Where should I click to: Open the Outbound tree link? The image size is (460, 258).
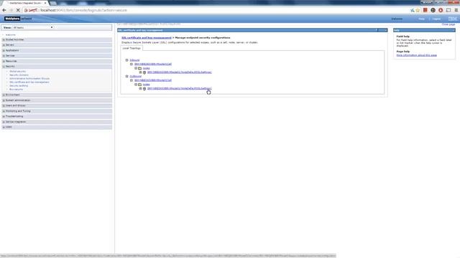[x=136, y=77]
